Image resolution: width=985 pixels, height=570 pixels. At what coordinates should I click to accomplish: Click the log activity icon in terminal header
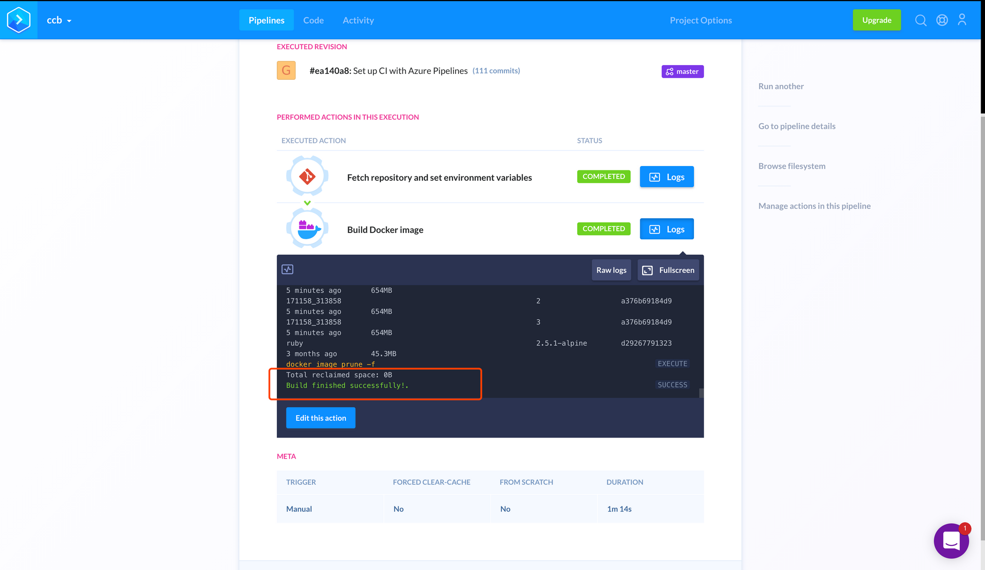(x=288, y=269)
